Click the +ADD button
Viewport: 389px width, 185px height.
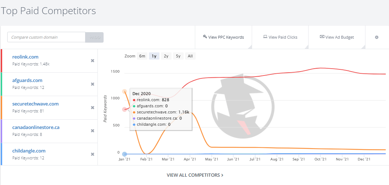pyautogui.click(x=94, y=37)
